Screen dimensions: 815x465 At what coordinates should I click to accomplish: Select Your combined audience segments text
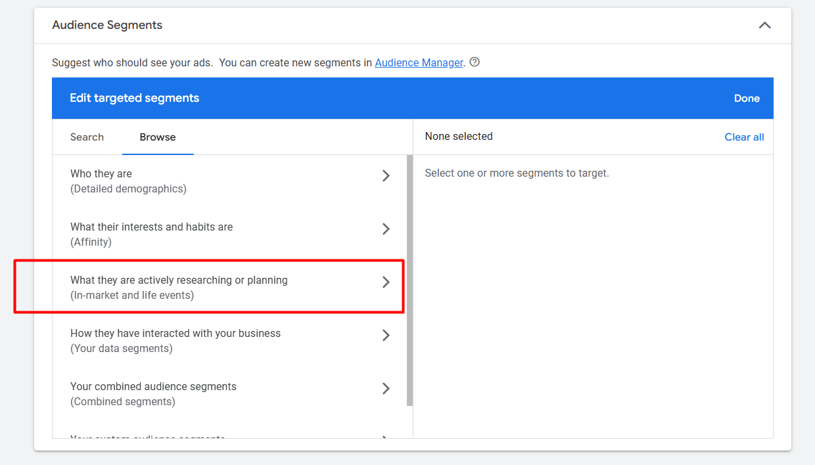[153, 387]
